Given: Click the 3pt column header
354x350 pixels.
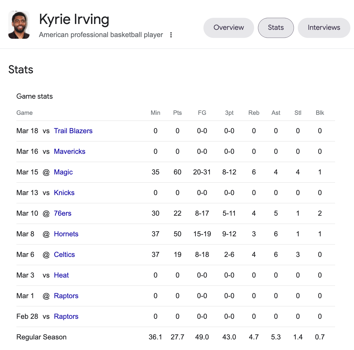Looking at the screenshot, I should point(229,113).
